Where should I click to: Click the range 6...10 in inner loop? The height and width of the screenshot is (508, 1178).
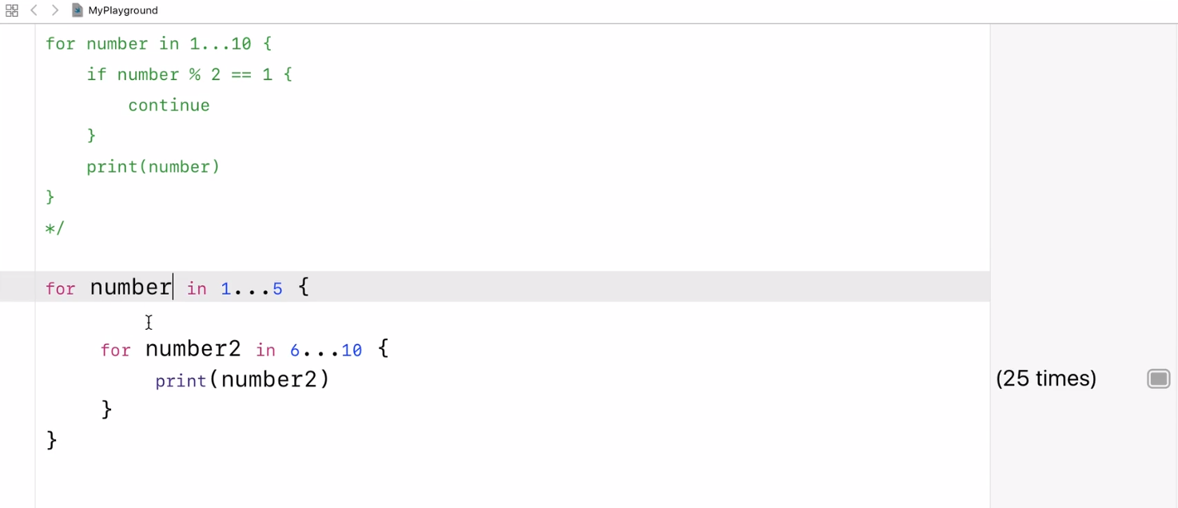click(326, 350)
